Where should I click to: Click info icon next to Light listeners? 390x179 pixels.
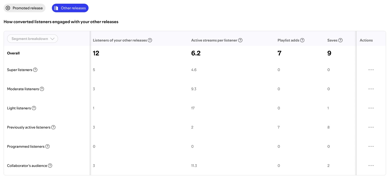34,108
